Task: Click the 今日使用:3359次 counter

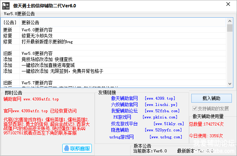Action: point(206,136)
